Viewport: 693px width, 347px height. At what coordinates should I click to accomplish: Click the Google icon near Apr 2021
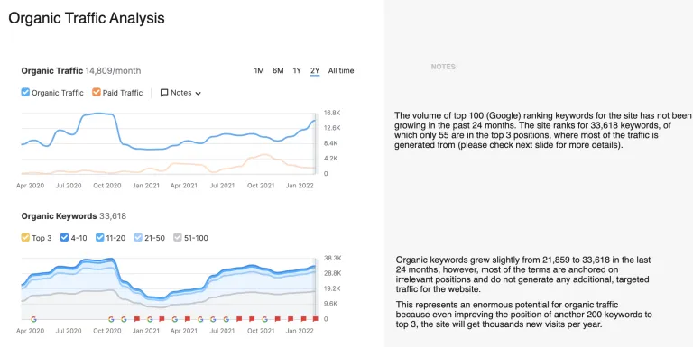(x=175, y=319)
